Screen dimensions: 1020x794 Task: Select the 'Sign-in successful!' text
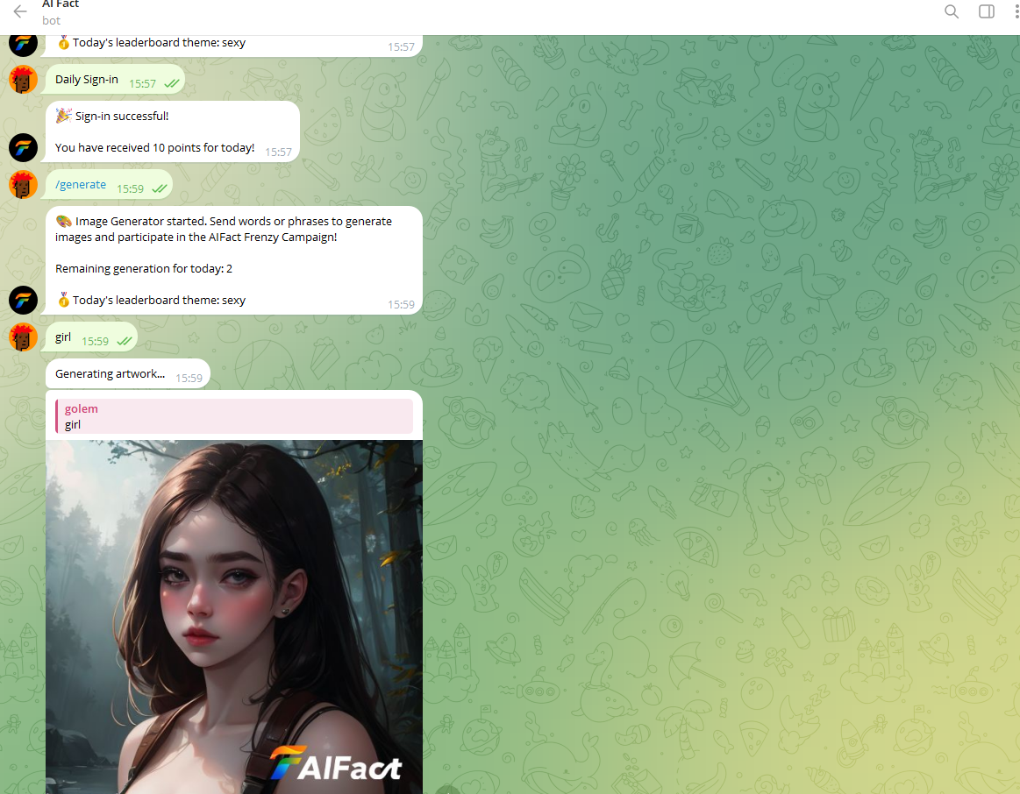click(x=122, y=117)
